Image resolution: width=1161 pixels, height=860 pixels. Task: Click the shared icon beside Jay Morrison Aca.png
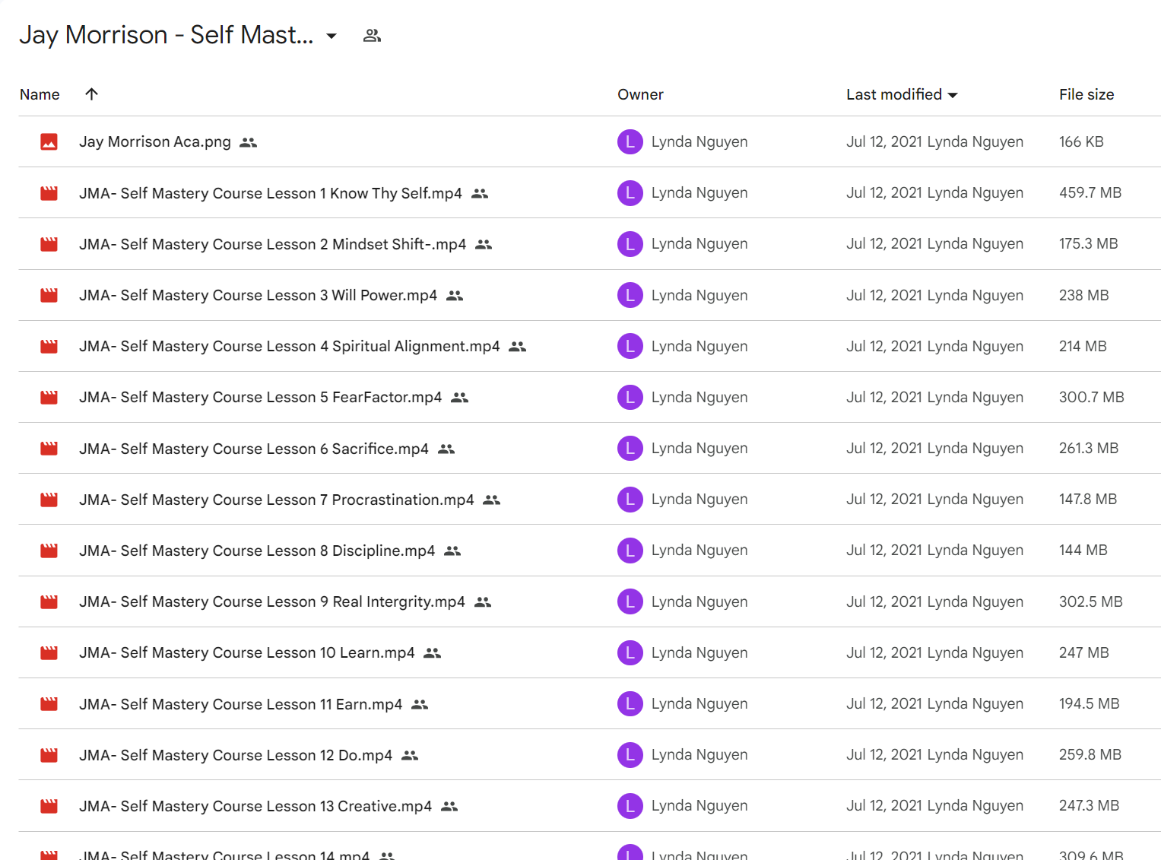pyautogui.click(x=249, y=142)
